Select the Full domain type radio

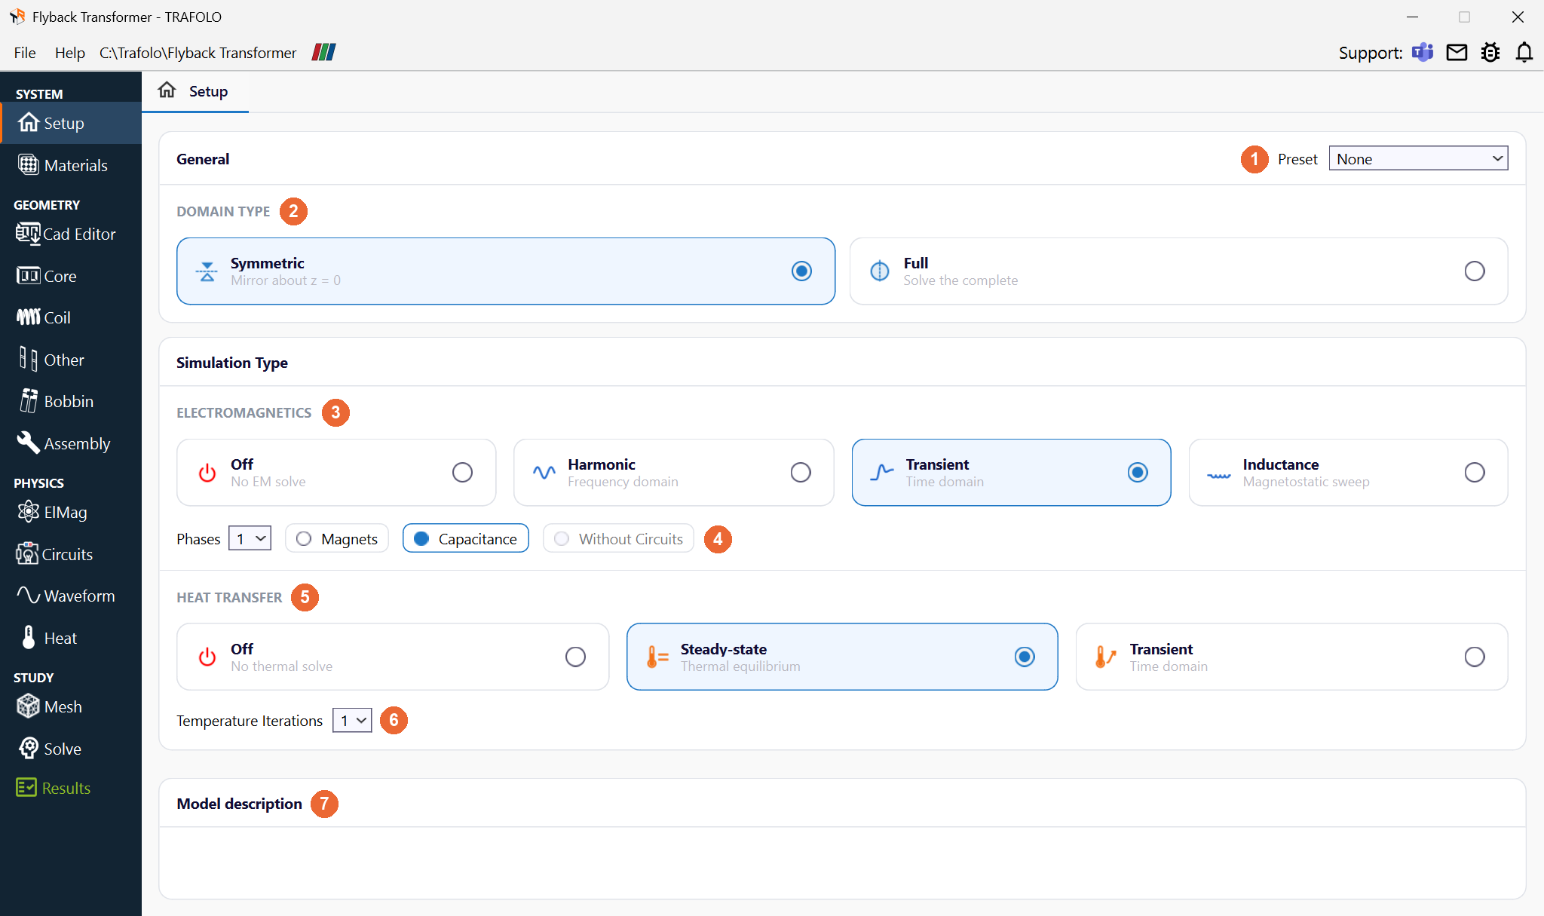[x=1475, y=271]
